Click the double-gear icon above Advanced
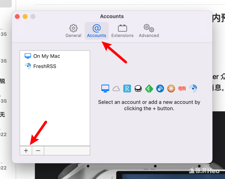 149,28
